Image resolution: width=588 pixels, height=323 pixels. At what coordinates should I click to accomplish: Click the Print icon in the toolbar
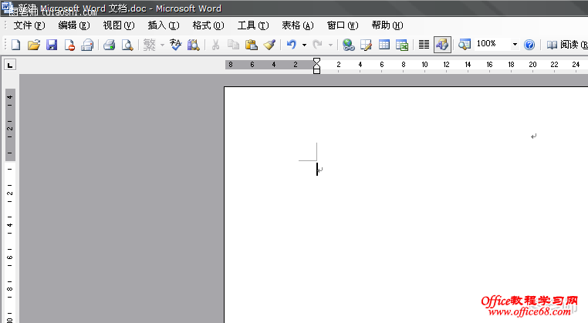[x=109, y=45]
